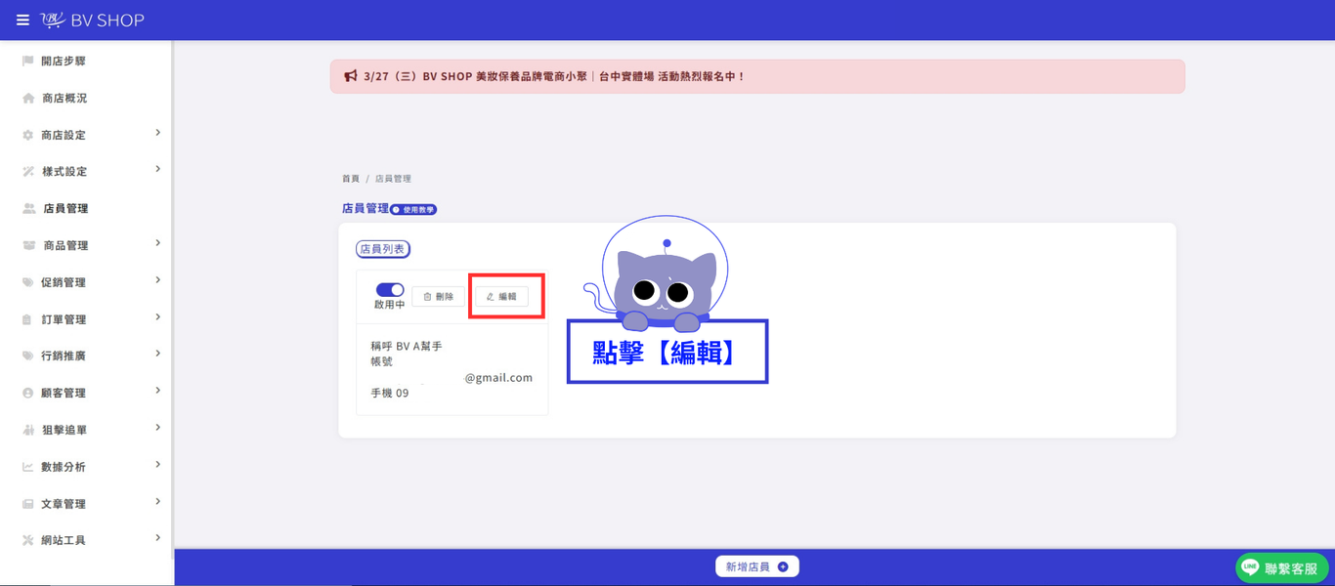The image size is (1335, 586).
Task: Click the 刪除 button for BV A幫手
Action: (x=438, y=296)
